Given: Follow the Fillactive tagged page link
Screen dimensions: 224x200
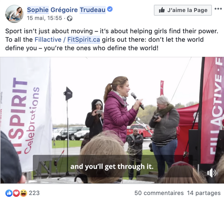Looking at the screenshot, I should tap(48, 40).
